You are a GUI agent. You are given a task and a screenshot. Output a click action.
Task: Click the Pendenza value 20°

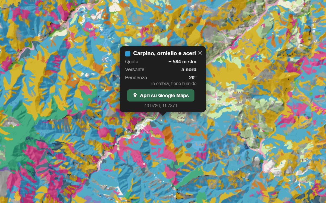coord(193,78)
